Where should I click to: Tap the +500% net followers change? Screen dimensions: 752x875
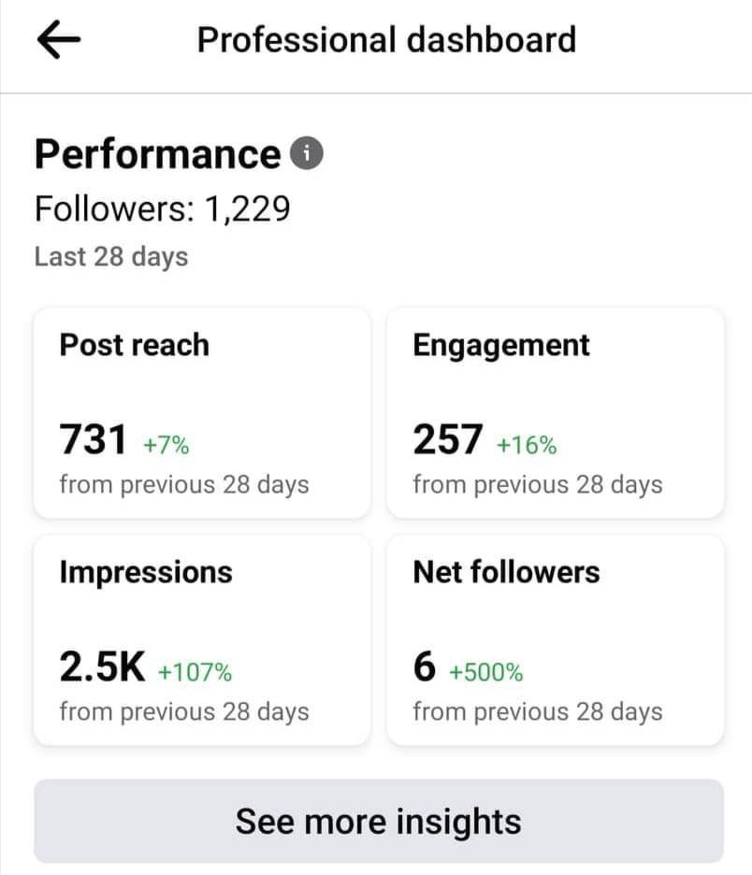[485, 672]
